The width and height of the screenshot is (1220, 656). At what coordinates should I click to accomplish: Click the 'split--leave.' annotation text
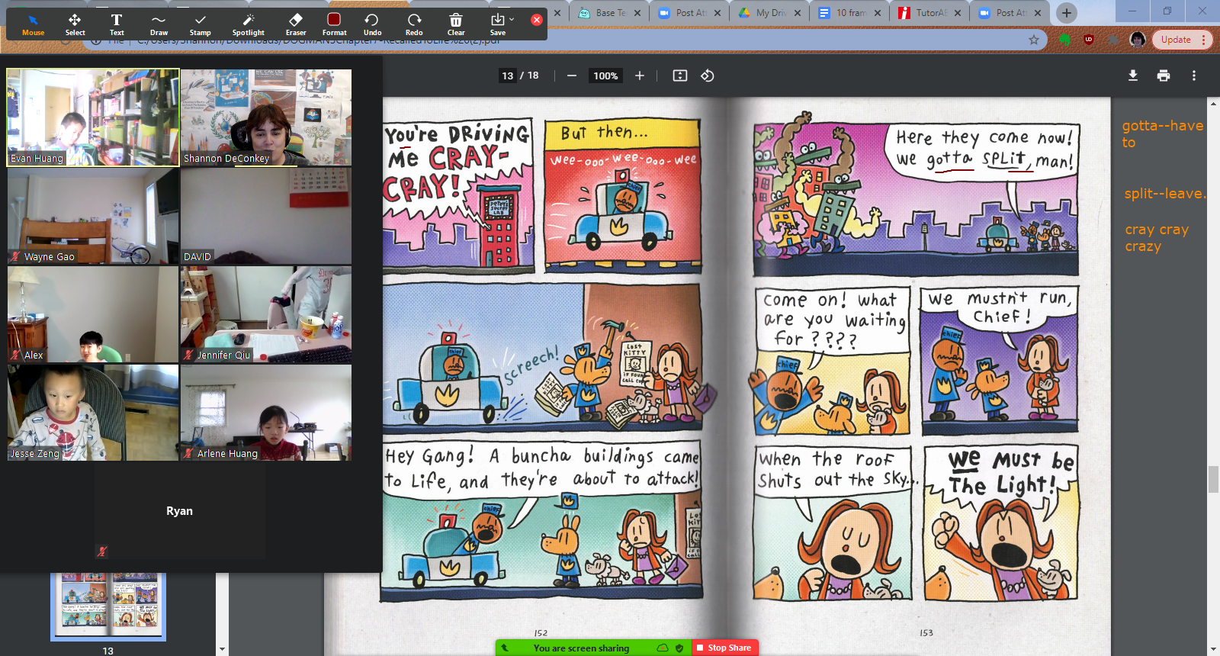[1165, 194]
